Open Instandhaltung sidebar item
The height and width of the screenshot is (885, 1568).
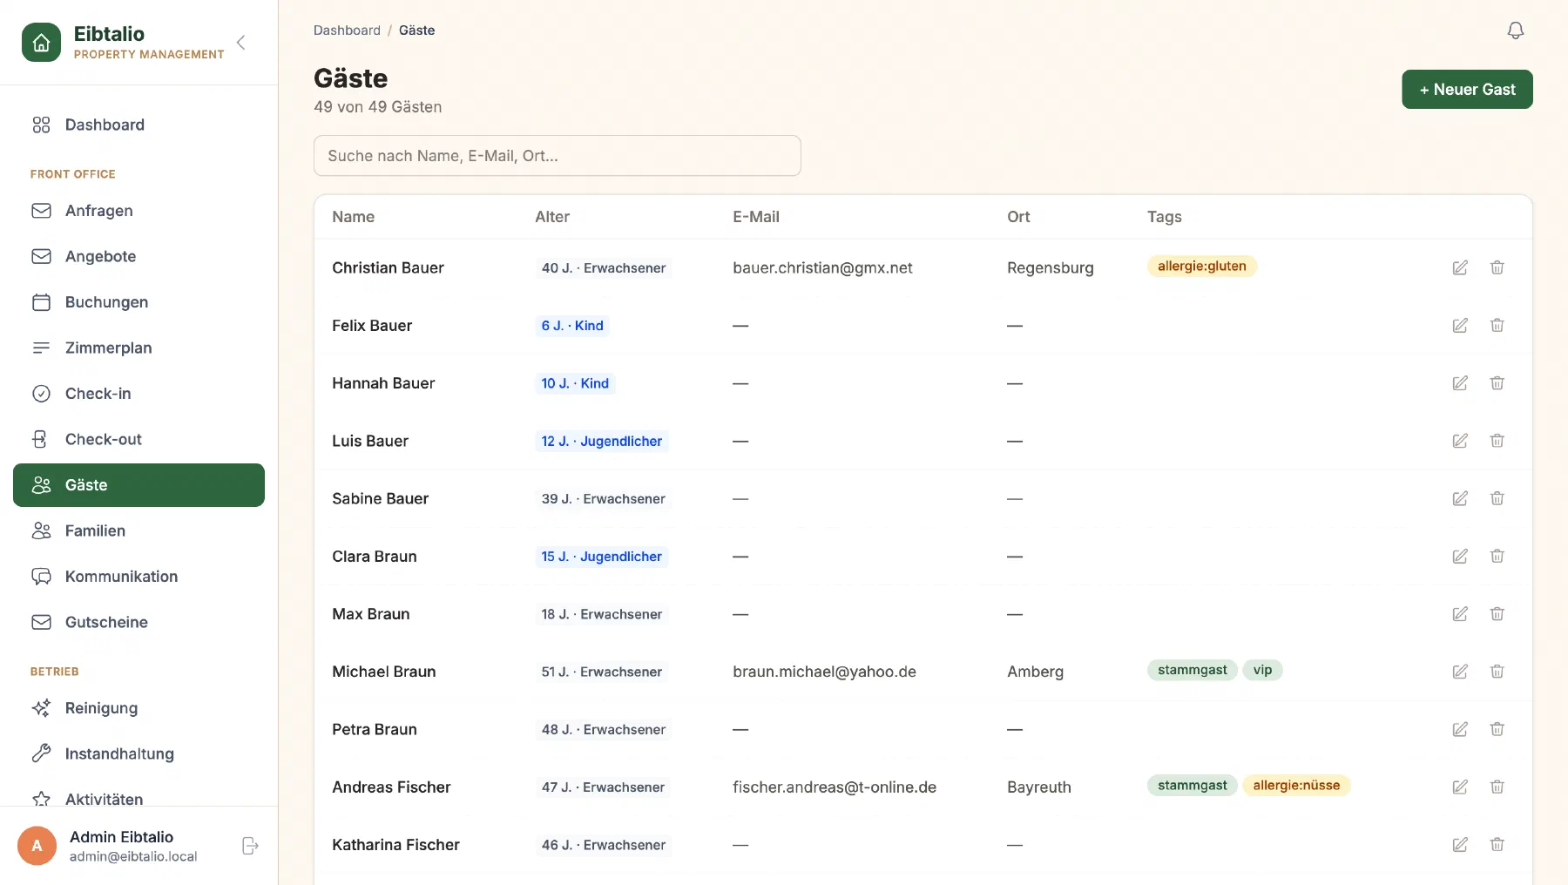coord(139,753)
